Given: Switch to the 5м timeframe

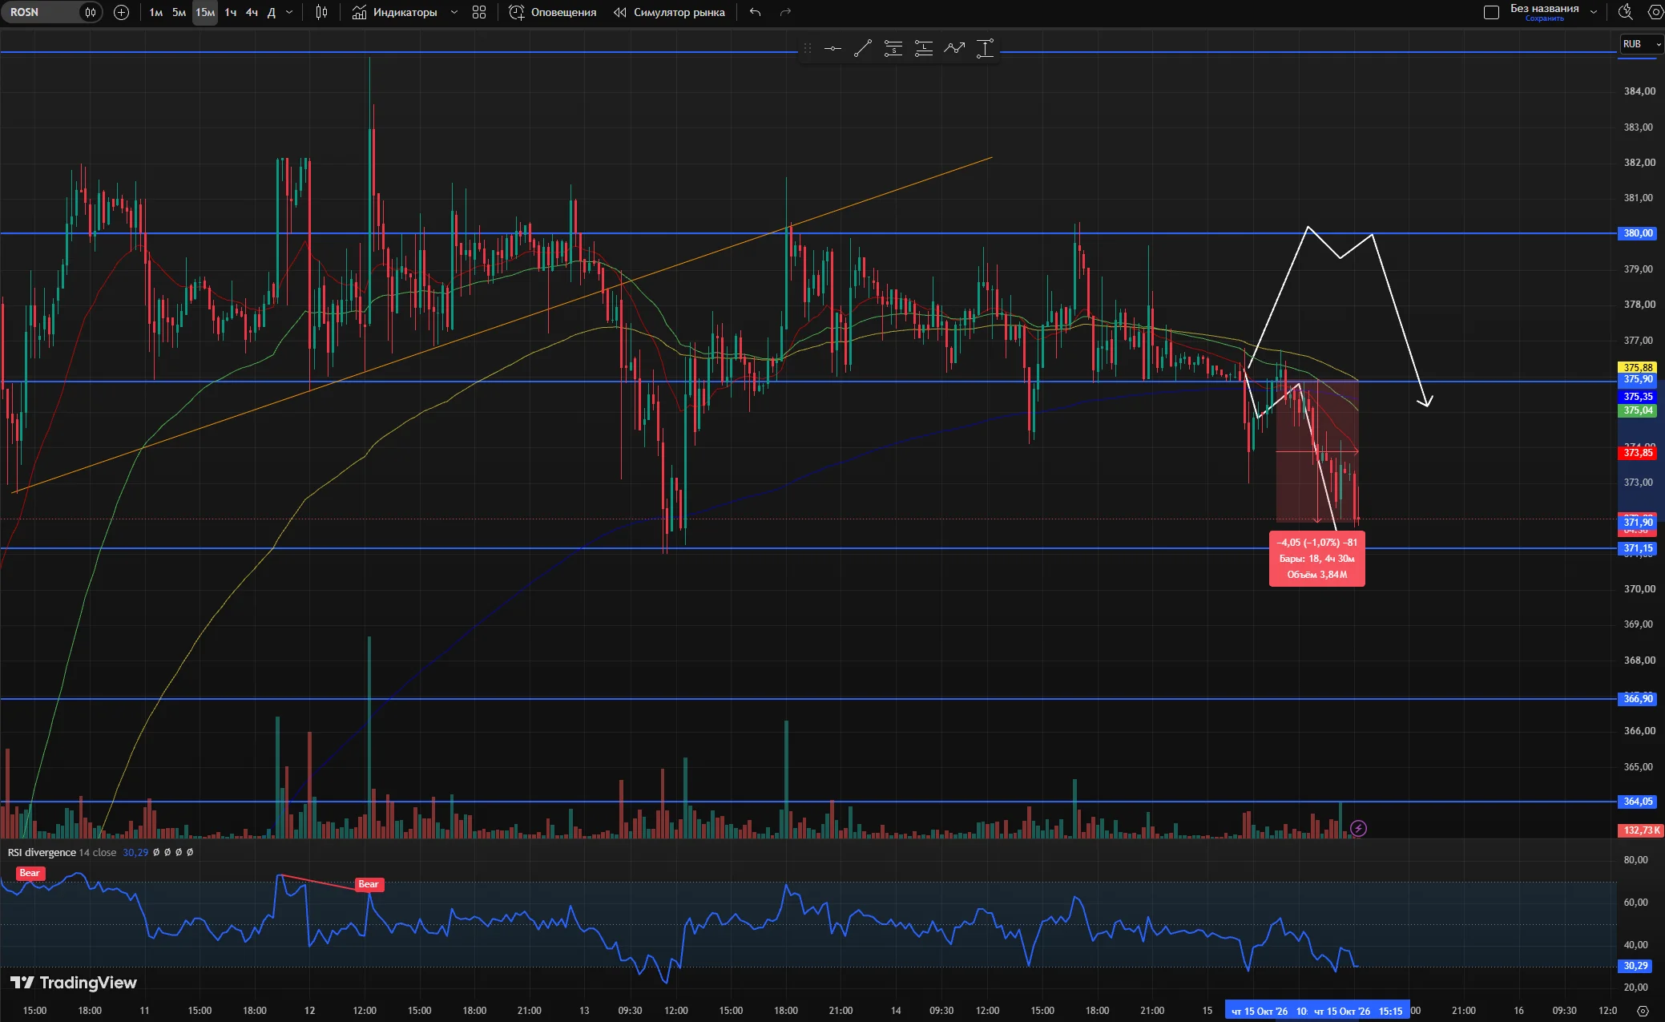Looking at the screenshot, I should point(179,12).
